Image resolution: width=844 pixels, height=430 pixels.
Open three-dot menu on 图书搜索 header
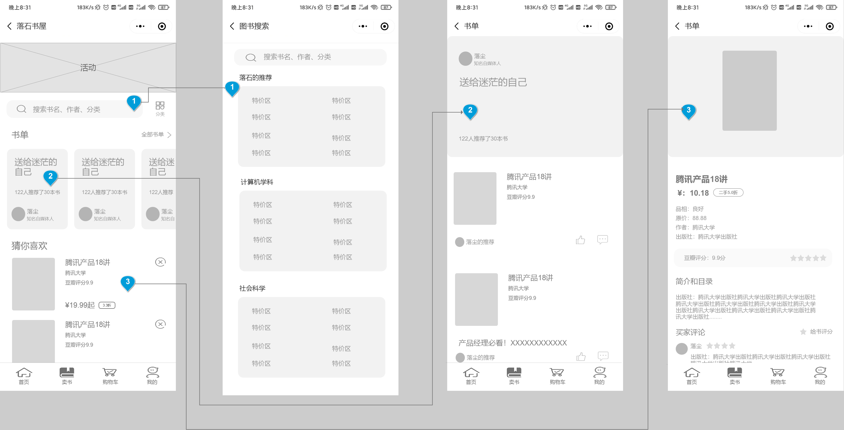click(x=363, y=26)
